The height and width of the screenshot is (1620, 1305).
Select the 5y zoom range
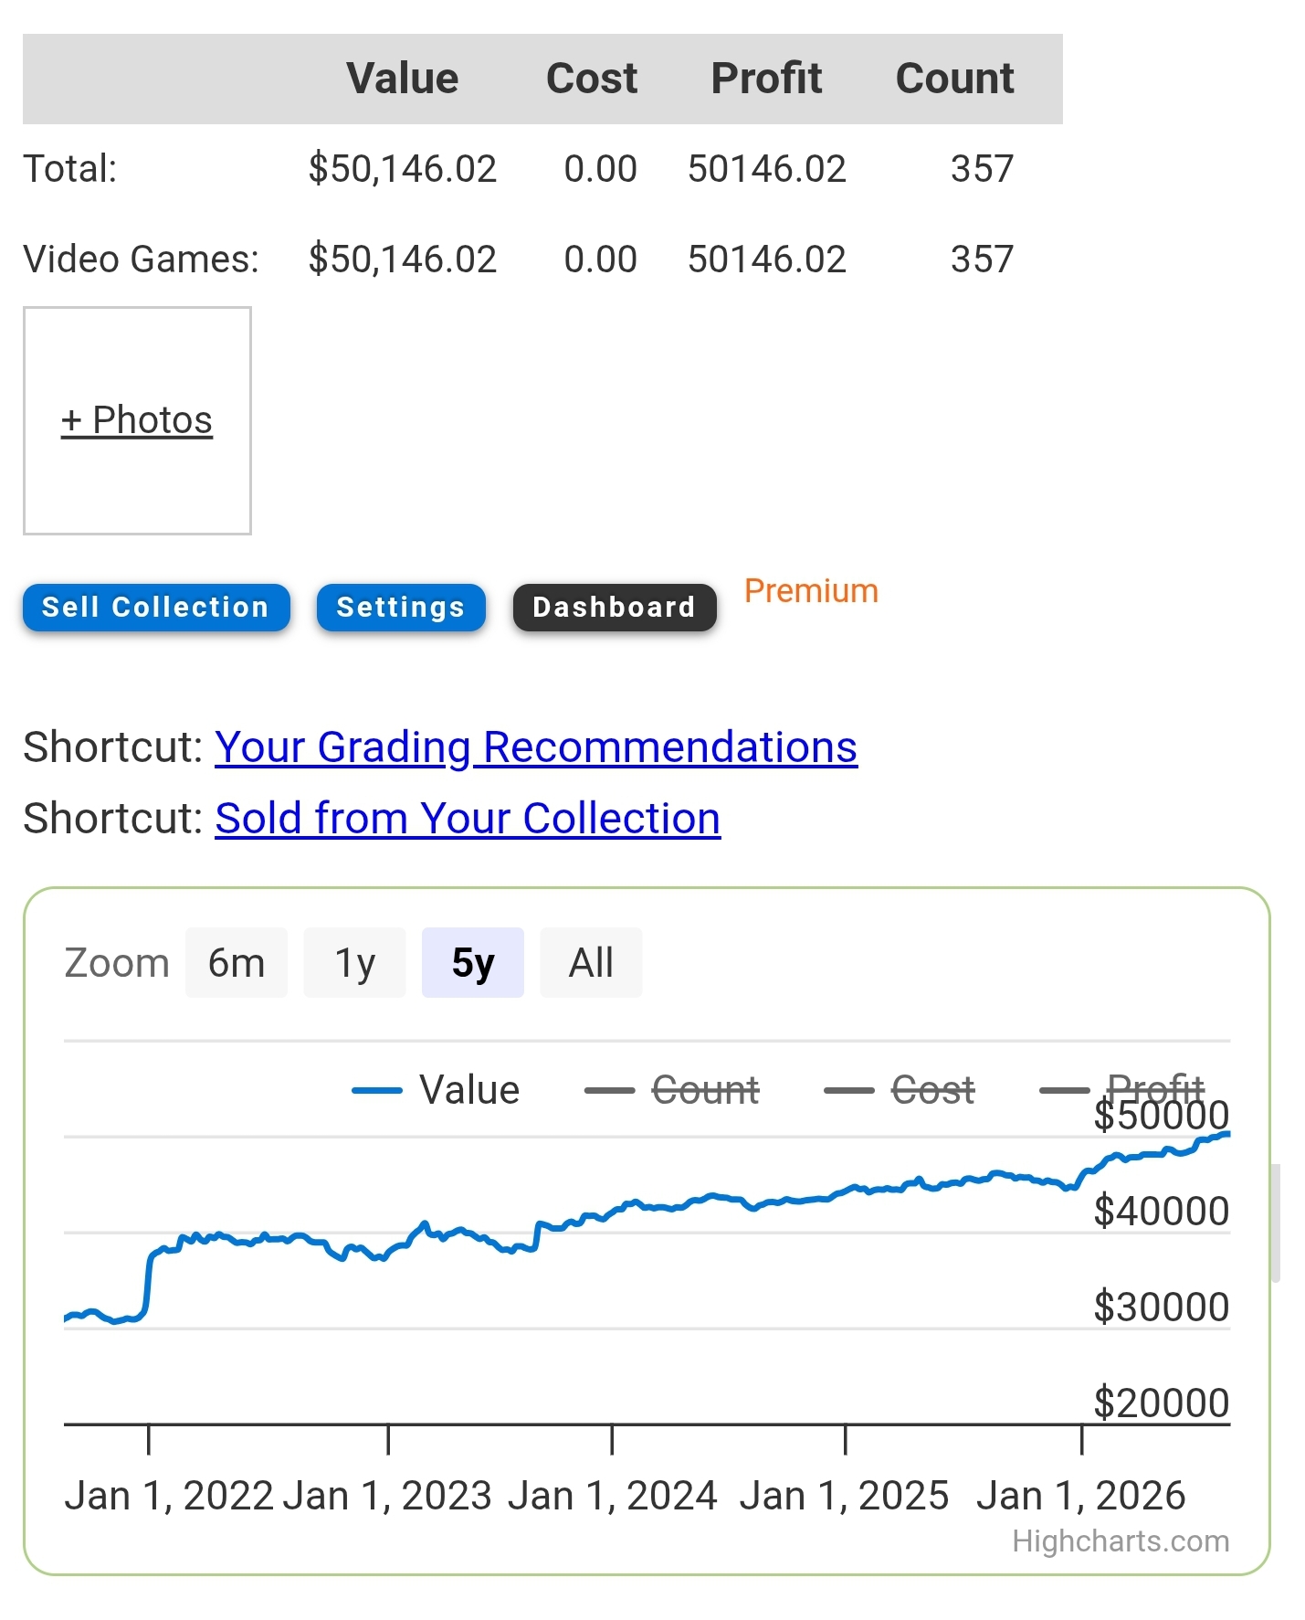pyautogui.click(x=473, y=962)
